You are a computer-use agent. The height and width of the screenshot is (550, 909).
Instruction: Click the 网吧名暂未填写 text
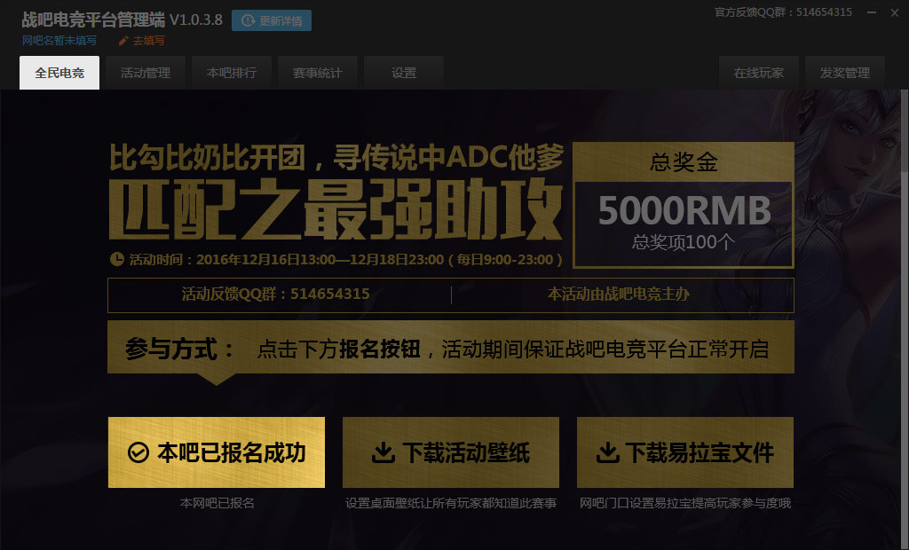pos(59,41)
